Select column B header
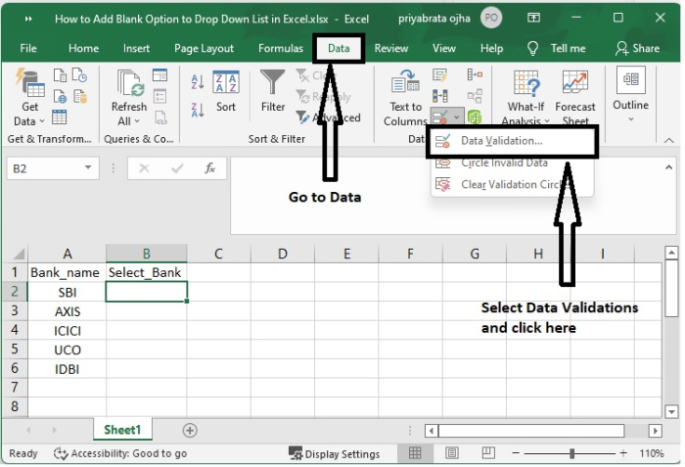The width and height of the screenshot is (685, 467). [147, 254]
